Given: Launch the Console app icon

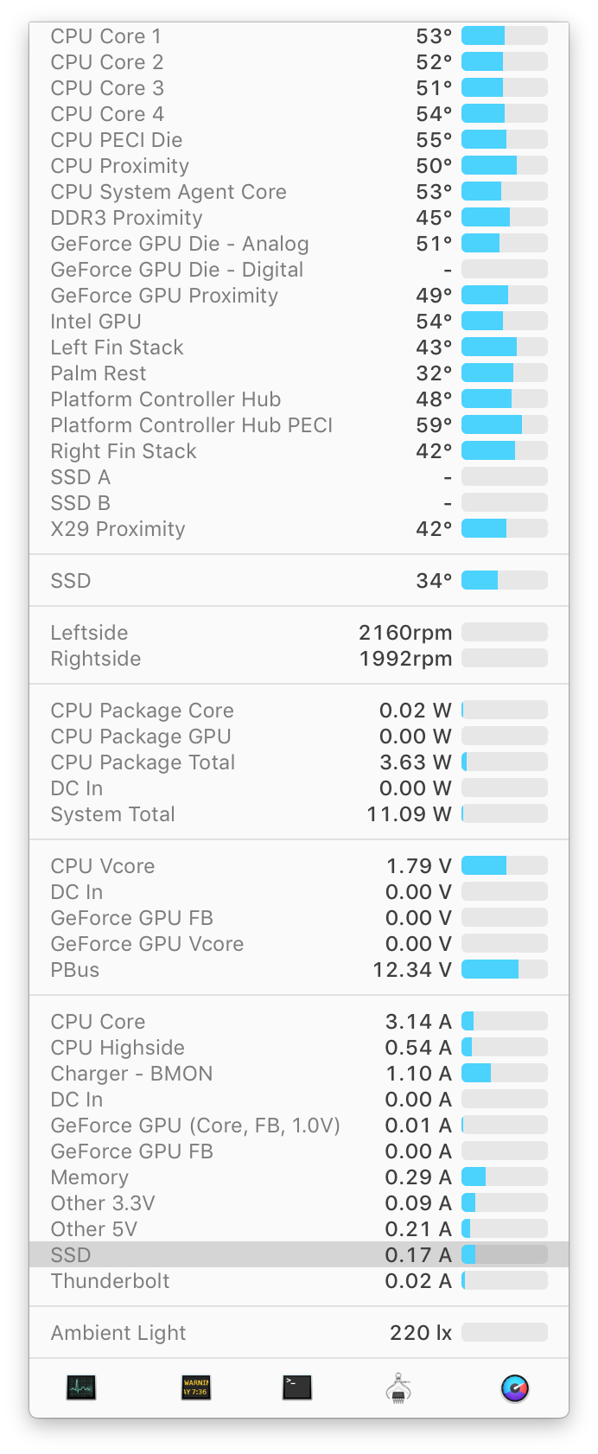Looking at the screenshot, I should 195,1387.
